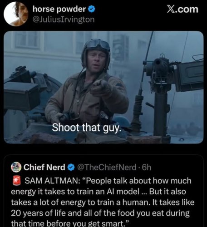The image size is (207, 227).
Task: Click the red siren emoji in quoted post
Action: (x=16, y=181)
